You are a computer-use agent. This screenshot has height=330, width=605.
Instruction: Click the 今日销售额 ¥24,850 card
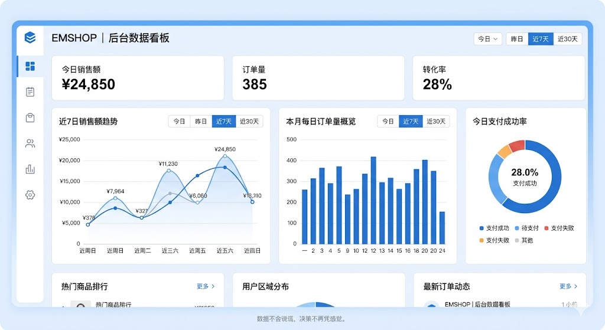coord(138,78)
